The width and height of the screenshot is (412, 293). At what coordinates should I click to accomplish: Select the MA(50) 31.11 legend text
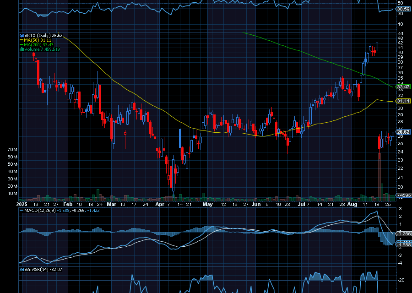point(38,40)
